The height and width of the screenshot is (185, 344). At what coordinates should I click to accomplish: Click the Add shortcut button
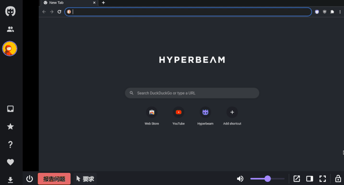(x=232, y=116)
